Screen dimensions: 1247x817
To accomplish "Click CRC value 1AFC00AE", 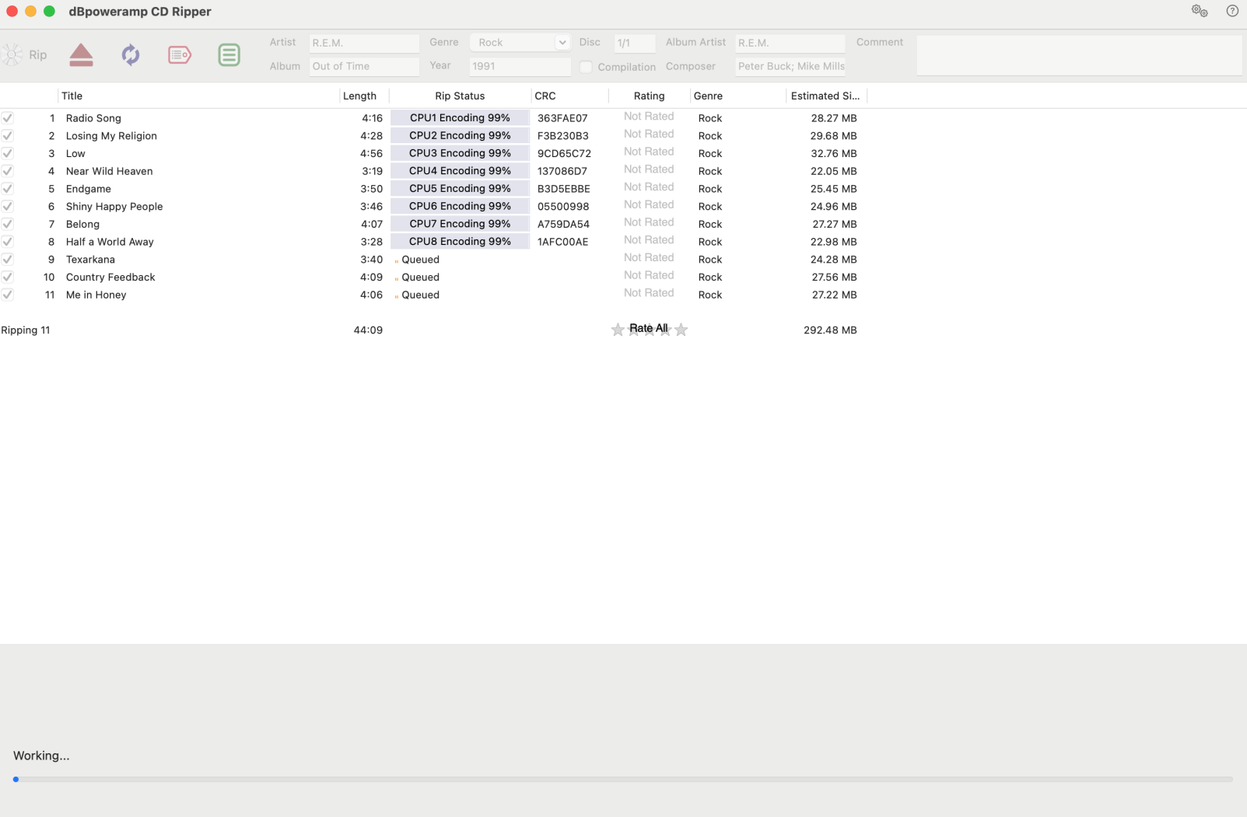I will (562, 242).
